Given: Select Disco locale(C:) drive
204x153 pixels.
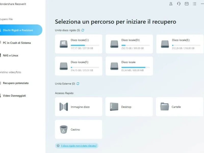Looking at the screenshot, I should 78,43.
